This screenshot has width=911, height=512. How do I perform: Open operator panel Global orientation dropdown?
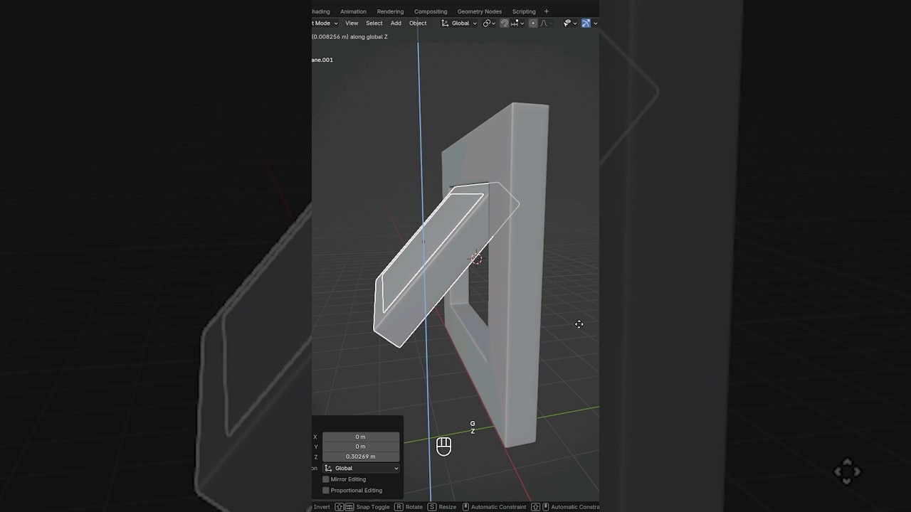point(361,468)
